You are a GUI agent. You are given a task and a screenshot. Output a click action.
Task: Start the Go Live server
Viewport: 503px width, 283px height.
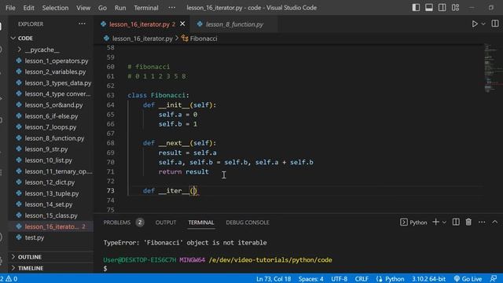[468, 279]
